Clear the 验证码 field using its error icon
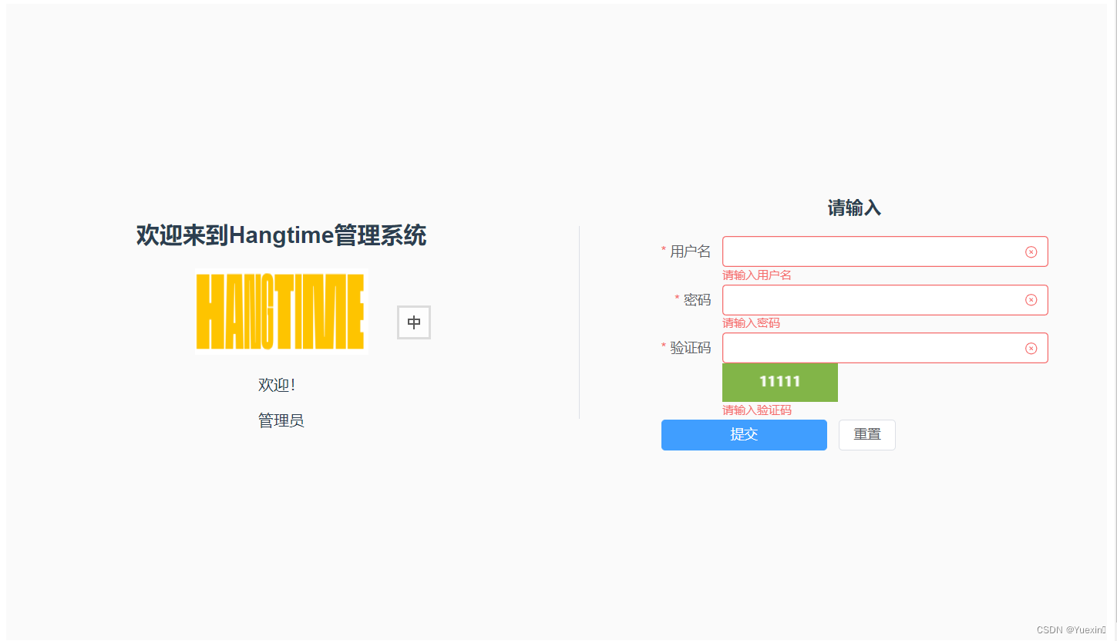The height and width of the screenshot is (641, 1117). pos(1031,349)
